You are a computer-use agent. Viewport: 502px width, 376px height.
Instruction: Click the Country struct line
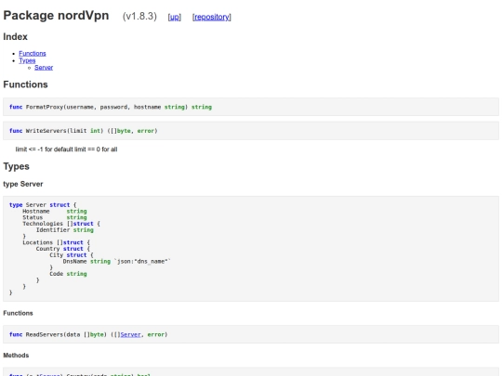tap(63, 249)
